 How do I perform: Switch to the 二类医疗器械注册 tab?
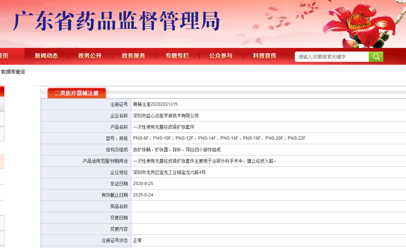[76, 93]
